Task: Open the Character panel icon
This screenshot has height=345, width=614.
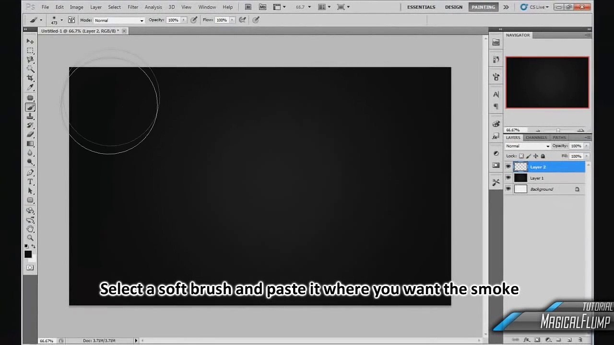Action: point(496,94)
